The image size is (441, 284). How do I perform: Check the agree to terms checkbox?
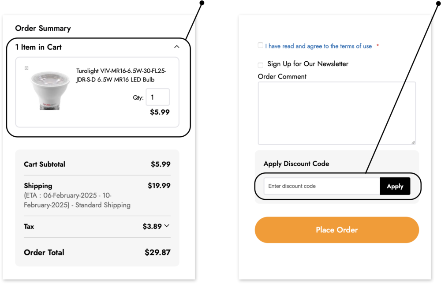click(x=261, y=45)
